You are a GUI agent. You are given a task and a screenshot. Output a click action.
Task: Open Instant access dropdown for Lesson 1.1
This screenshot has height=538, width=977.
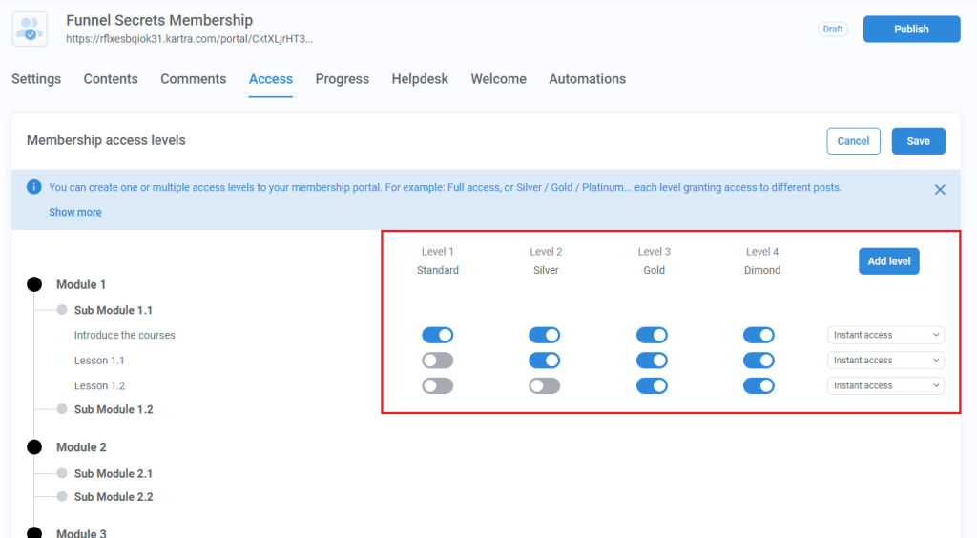[885, 361]
